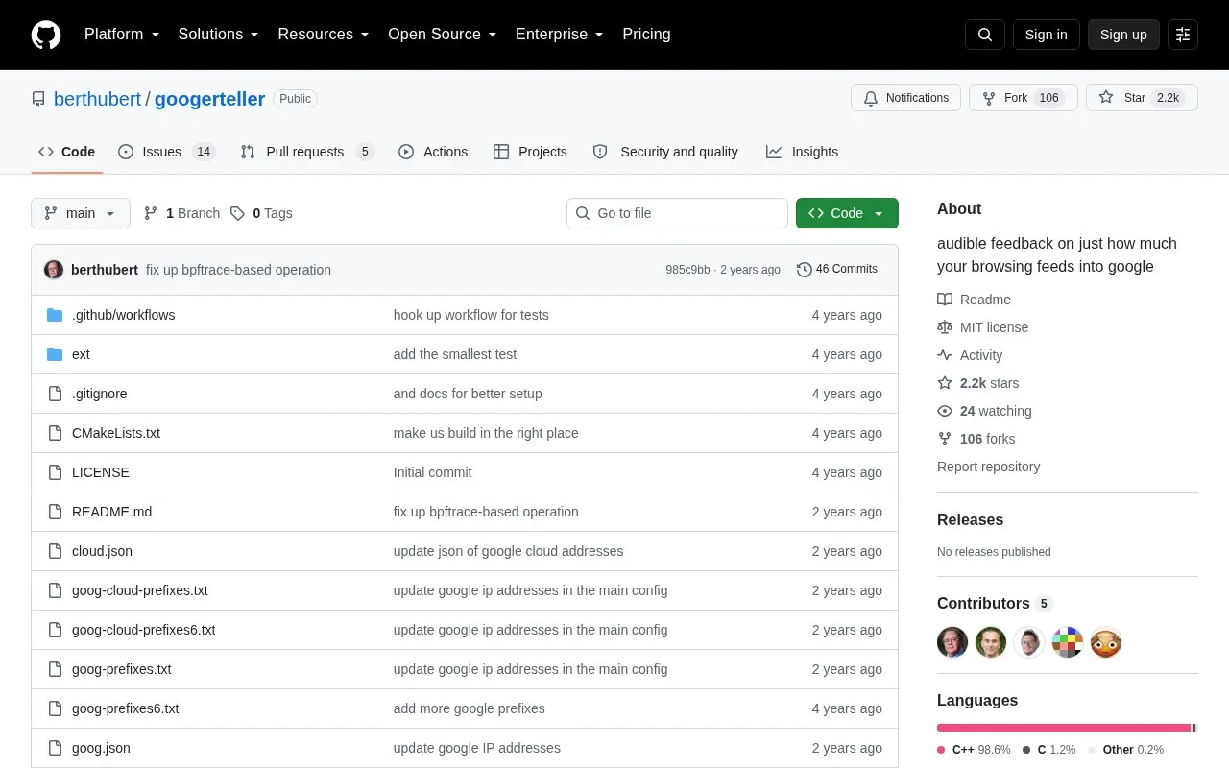Click the file icon beside goog.json
1229x768 pixels.
[x=55, y=748]
